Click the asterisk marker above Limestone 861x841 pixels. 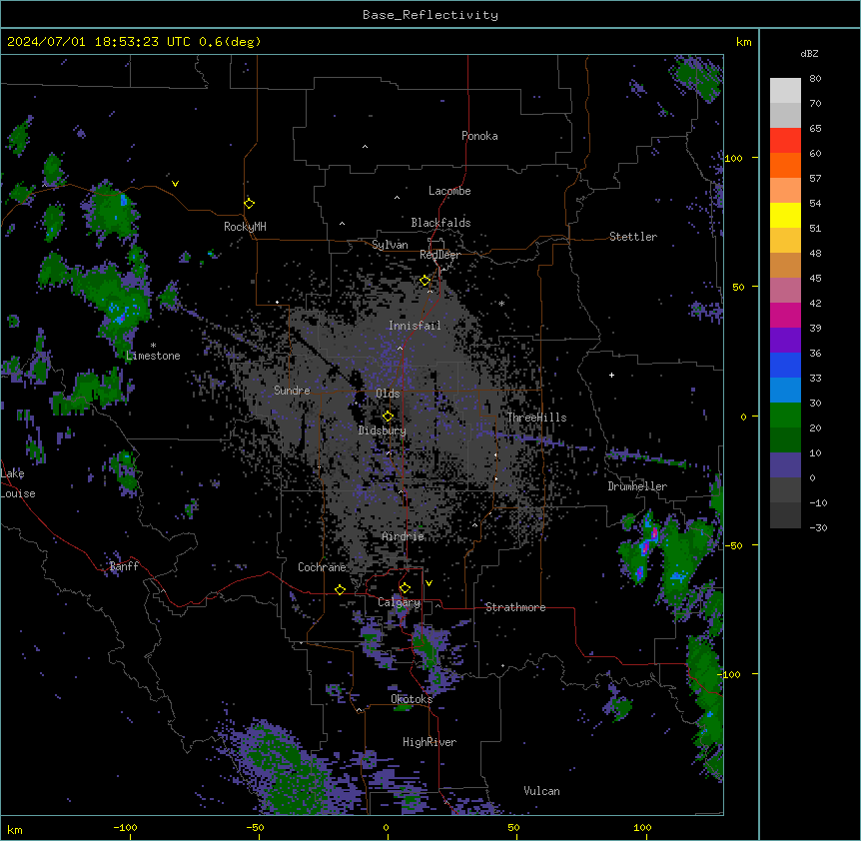coord(153,346)
